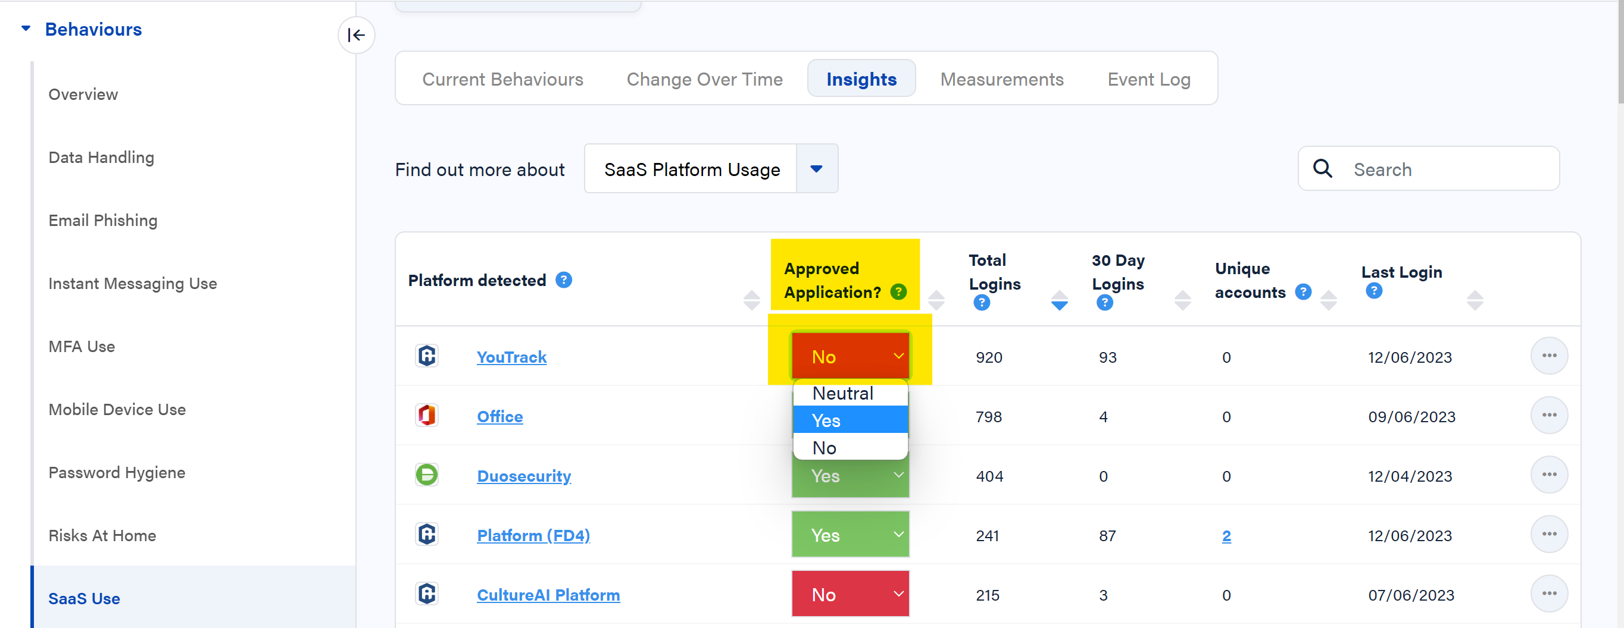Go to Risks At Home in sidebar
The height and width of the screenshot is (628, 1624).
click(x=102, y=535)
